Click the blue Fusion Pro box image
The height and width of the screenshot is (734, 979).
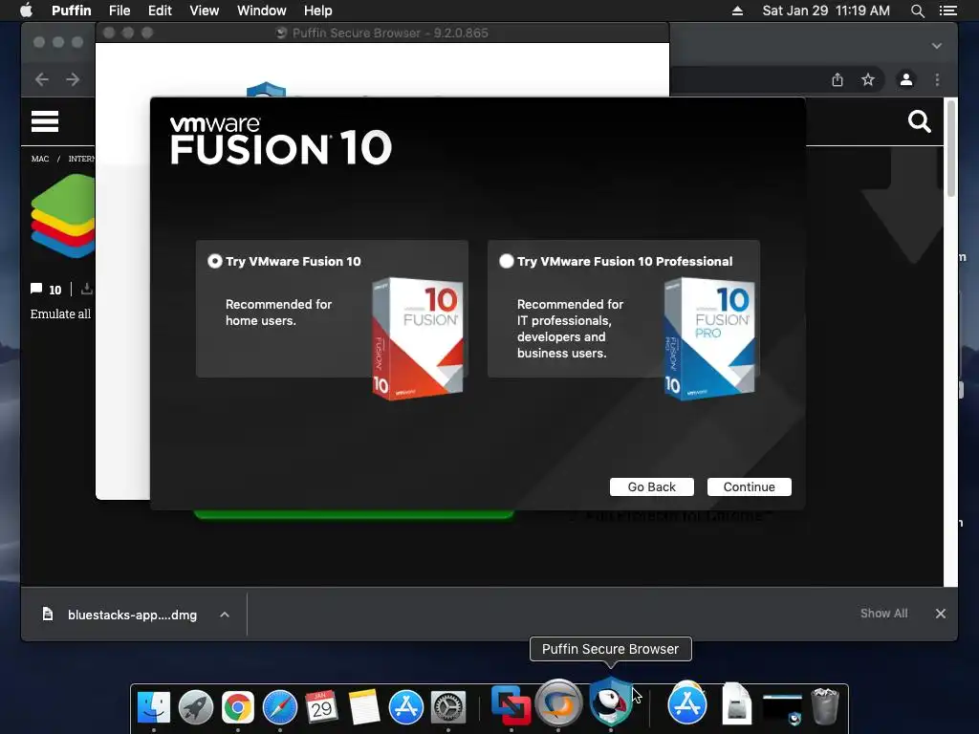point(709,338)
